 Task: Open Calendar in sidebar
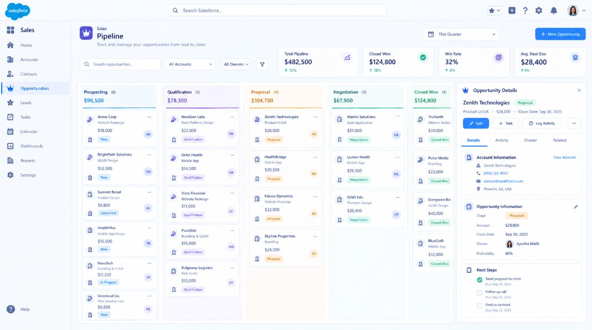pos(29,131)
